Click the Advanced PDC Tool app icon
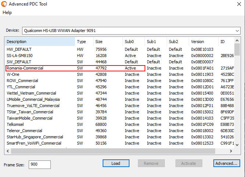This screenshot has width=245, height=177. (4, 4)
